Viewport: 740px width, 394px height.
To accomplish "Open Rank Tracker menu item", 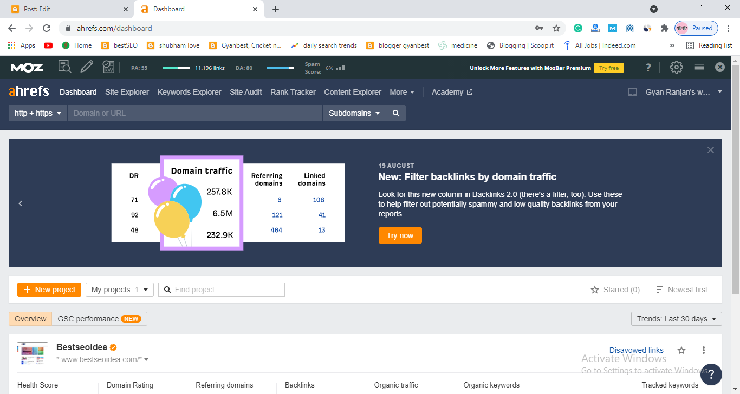I will 293,92.
